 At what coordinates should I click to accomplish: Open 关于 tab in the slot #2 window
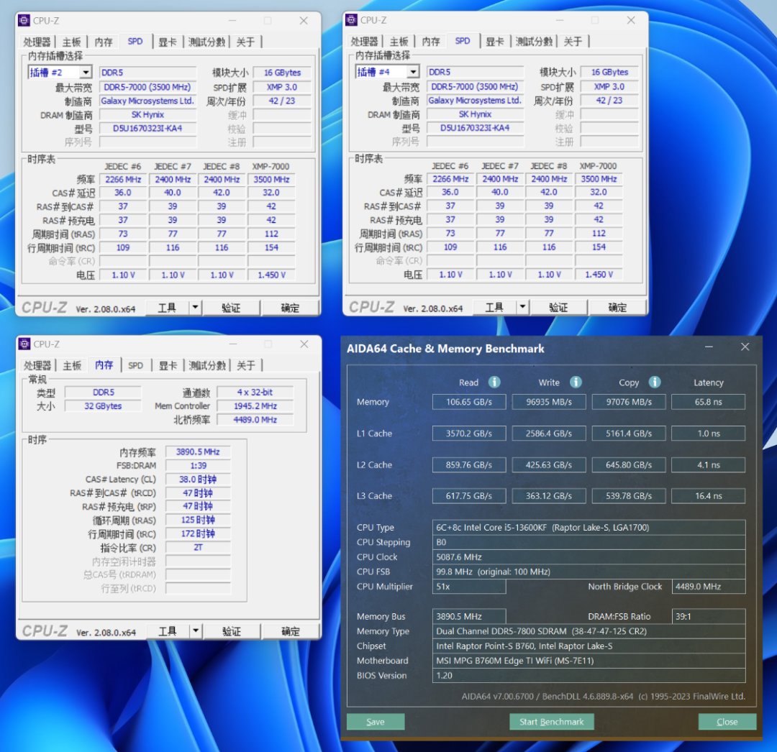coord(245,42)
